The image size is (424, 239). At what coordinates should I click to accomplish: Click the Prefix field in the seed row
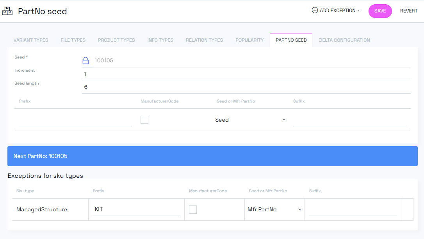click(x=75, y=120)
